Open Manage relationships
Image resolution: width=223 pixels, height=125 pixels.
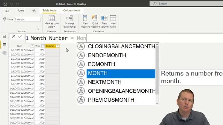coord(70,22)
